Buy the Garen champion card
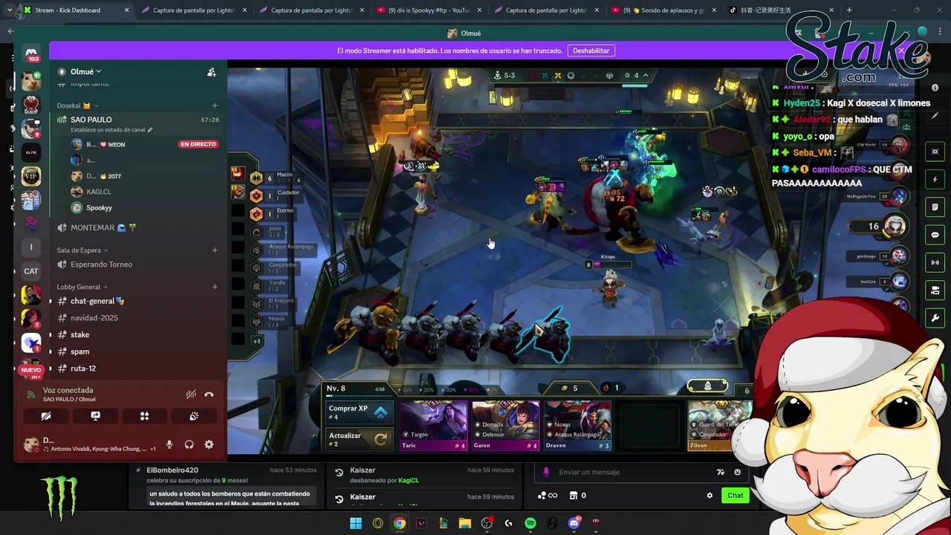951x535 pixels. (505, 425)
